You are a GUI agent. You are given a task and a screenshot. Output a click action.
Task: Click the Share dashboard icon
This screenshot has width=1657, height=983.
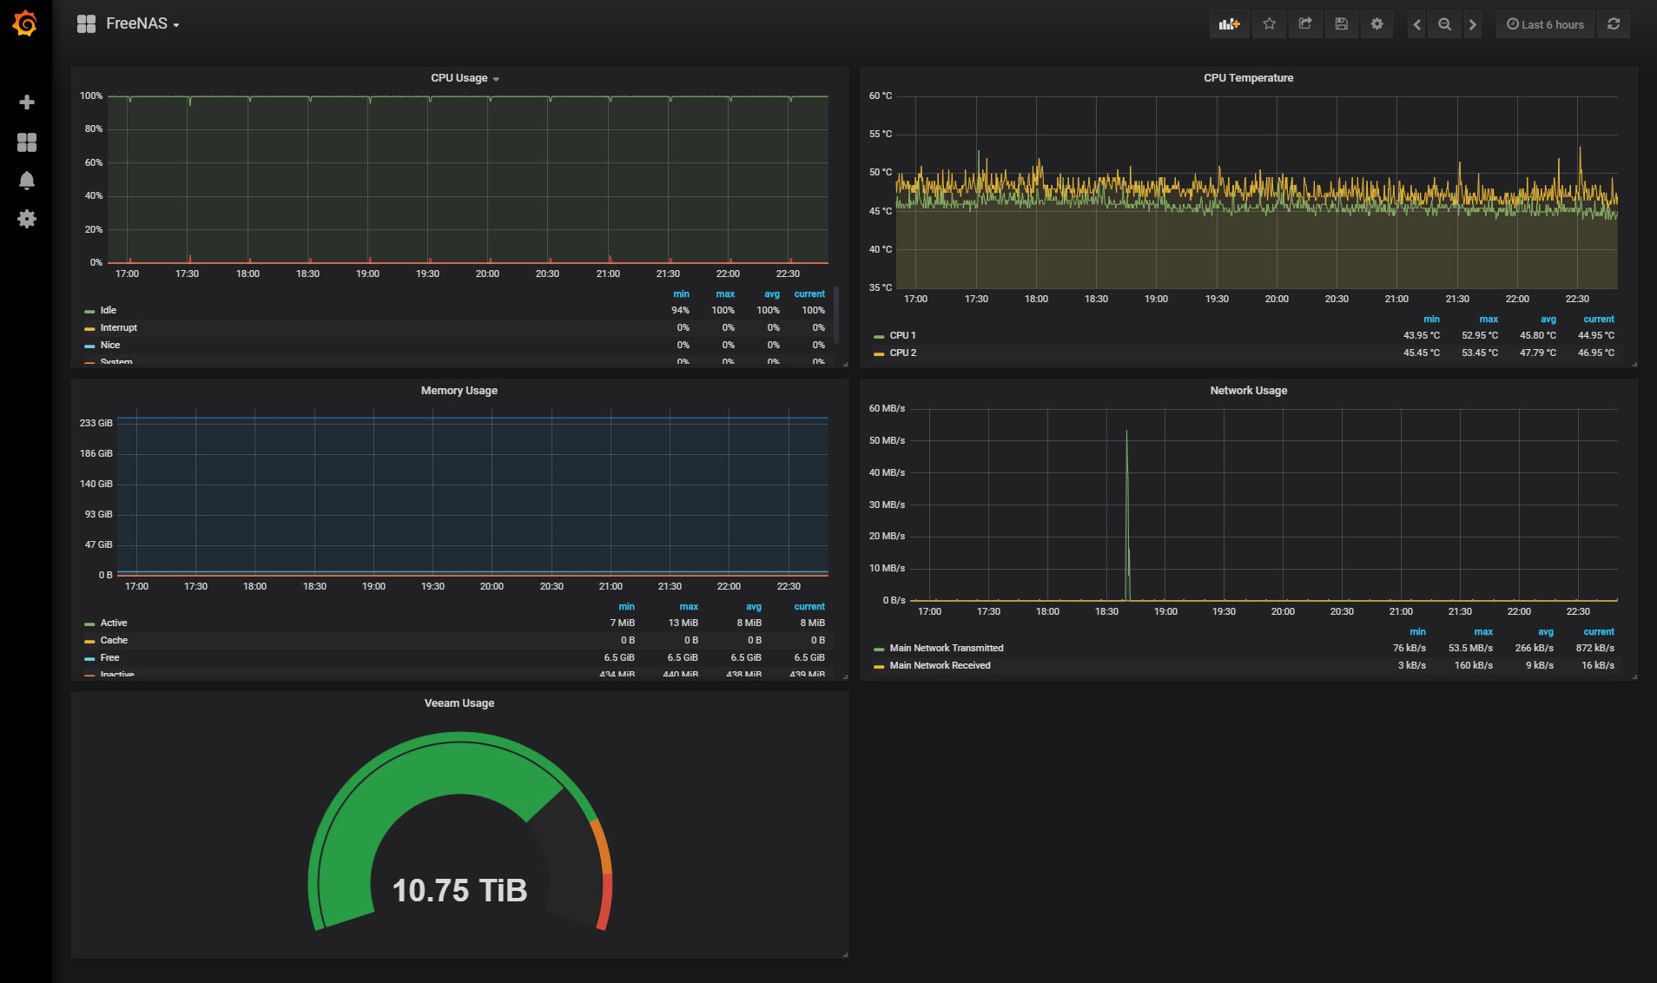click(1305, 24)
